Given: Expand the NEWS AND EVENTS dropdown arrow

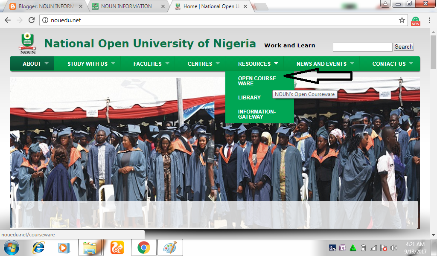Looking at the screenshot, I should [x=352, y=64].
